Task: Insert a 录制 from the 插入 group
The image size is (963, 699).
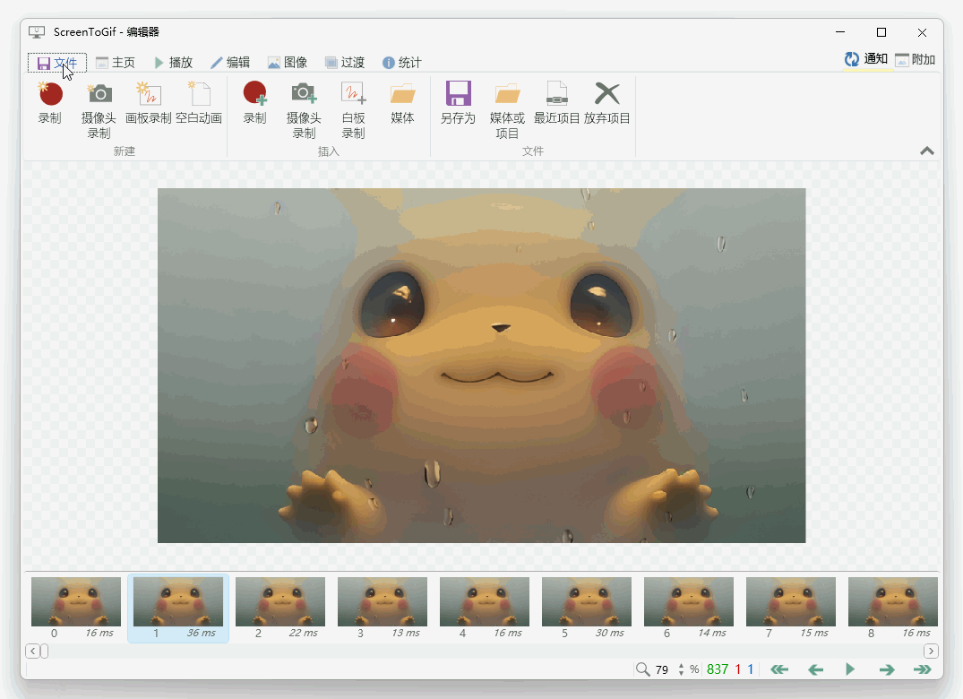Action: tap(254, 103)
